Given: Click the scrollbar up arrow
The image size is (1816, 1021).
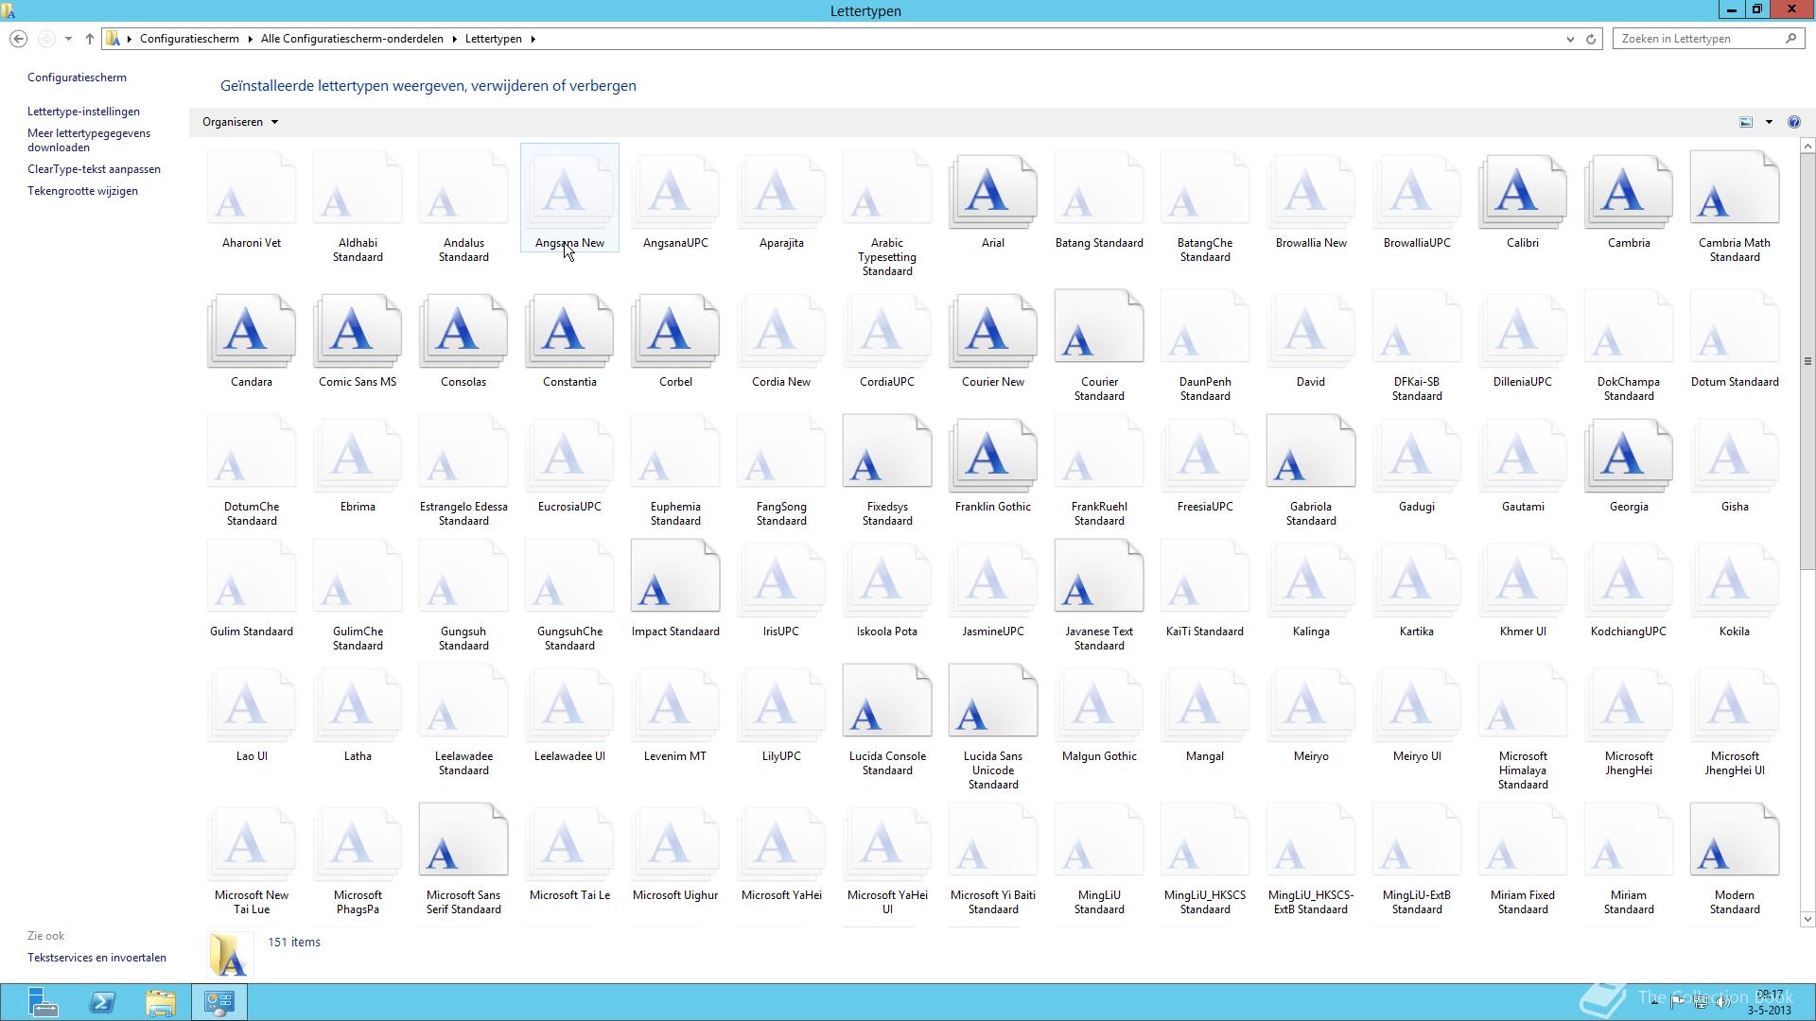Looking at the screenshot, I should pos(1807,146).
